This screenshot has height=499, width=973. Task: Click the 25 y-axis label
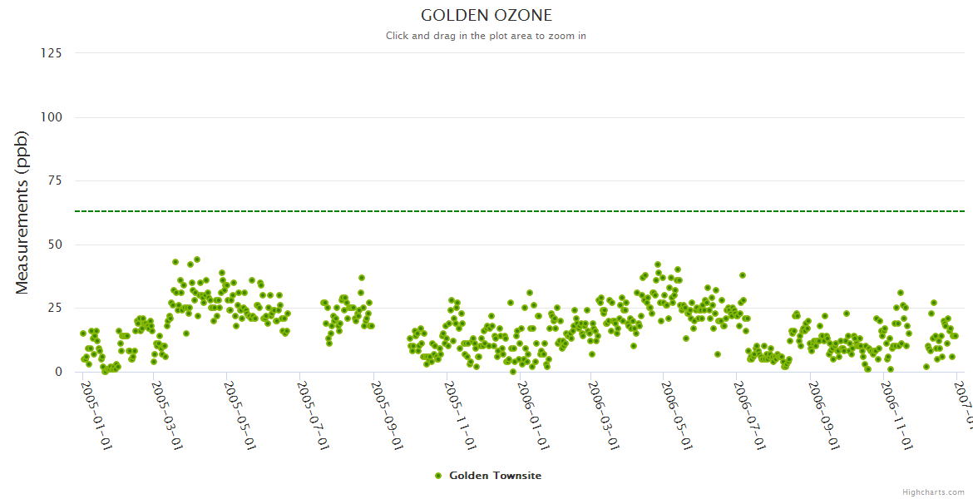pos(54,309)
